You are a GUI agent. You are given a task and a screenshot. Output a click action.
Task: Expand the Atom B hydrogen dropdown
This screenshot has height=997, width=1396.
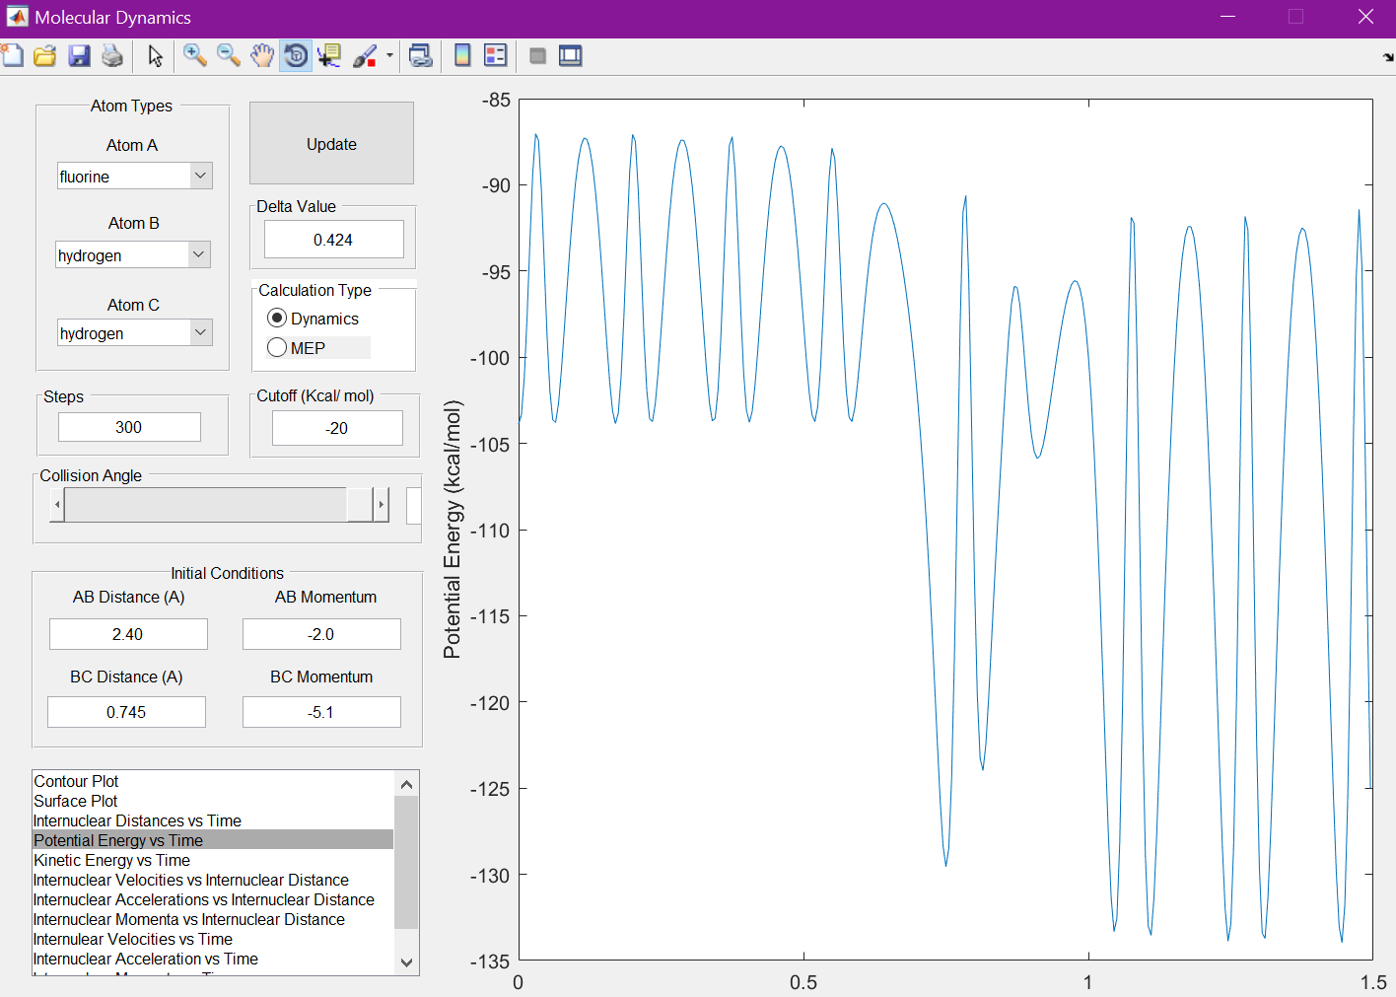[x=199, y=255]
